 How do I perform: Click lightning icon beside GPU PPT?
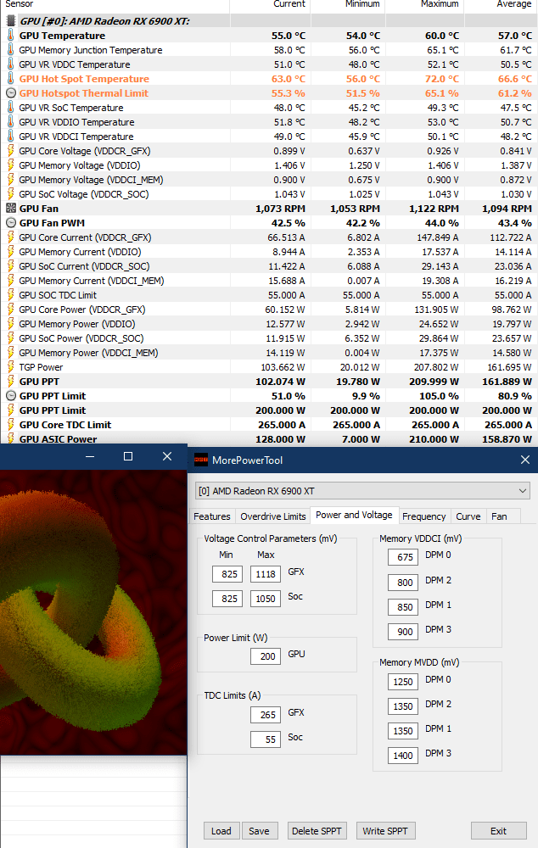(x=10, y=382)
